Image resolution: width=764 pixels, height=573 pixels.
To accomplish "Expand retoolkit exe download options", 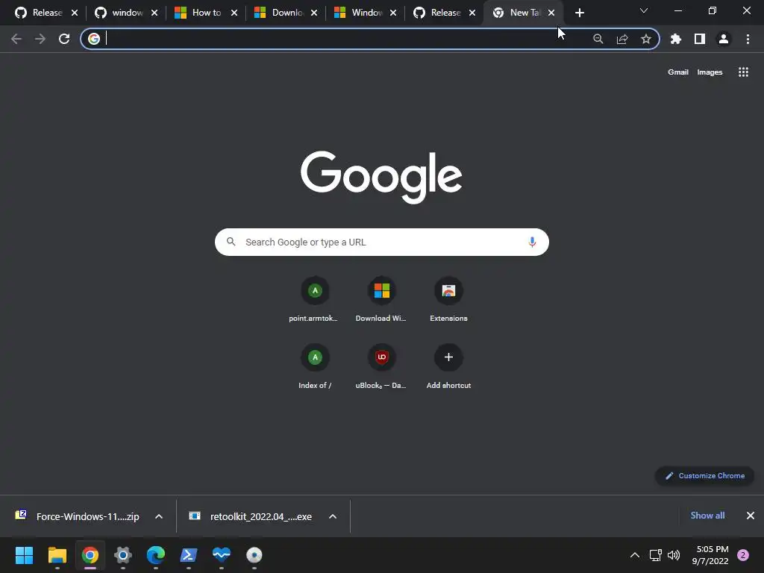I will coord(333,516).
